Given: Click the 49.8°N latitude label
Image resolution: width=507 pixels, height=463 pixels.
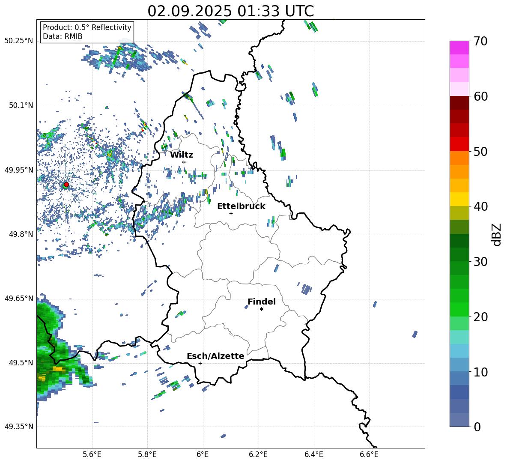Looking at the screenshot, I should coord(21,234).
